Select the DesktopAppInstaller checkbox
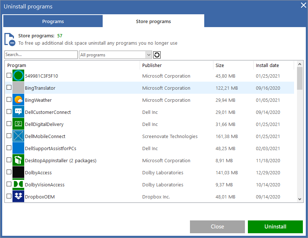The height and width of the screenshot is (238, 308). point(9,160)
